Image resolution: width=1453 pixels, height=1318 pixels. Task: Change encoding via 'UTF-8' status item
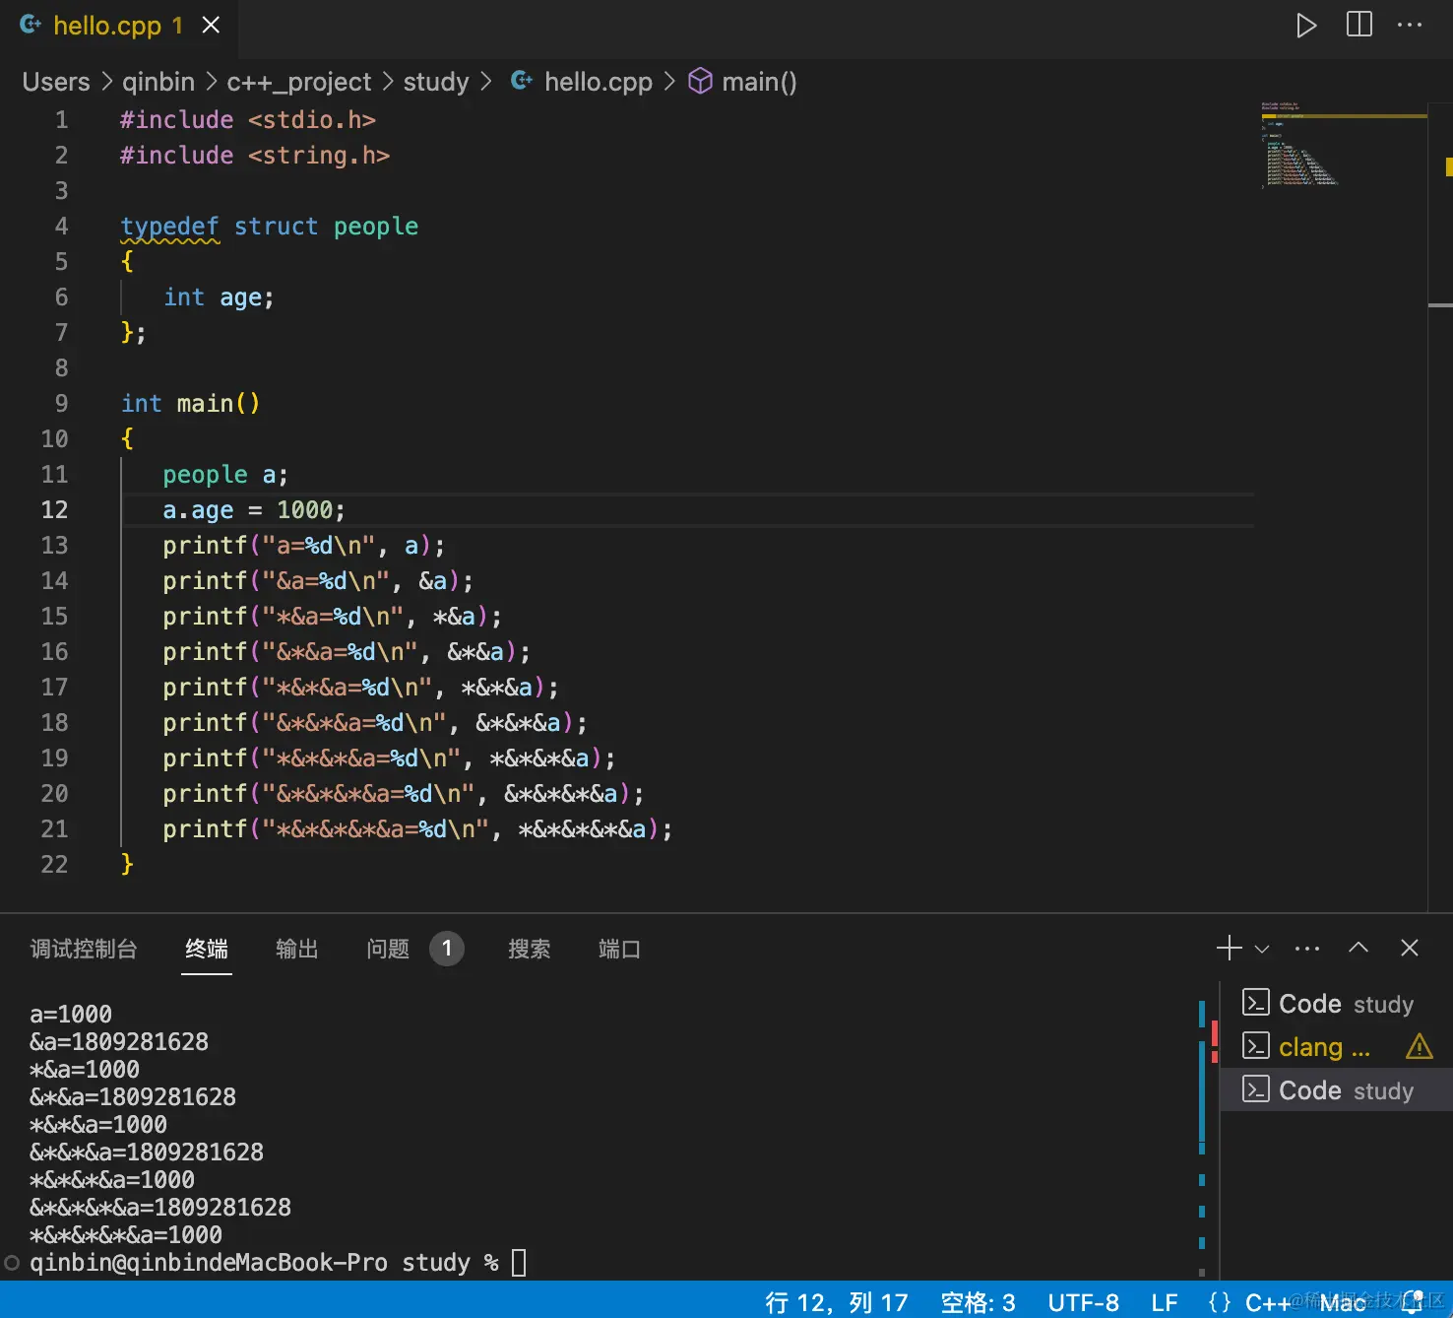pyautogui.click(x=1083, y=1302)
